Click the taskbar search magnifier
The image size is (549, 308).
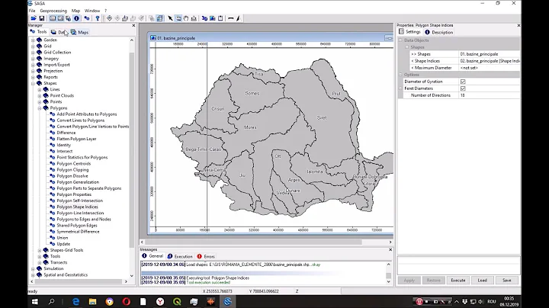(52, 301)
